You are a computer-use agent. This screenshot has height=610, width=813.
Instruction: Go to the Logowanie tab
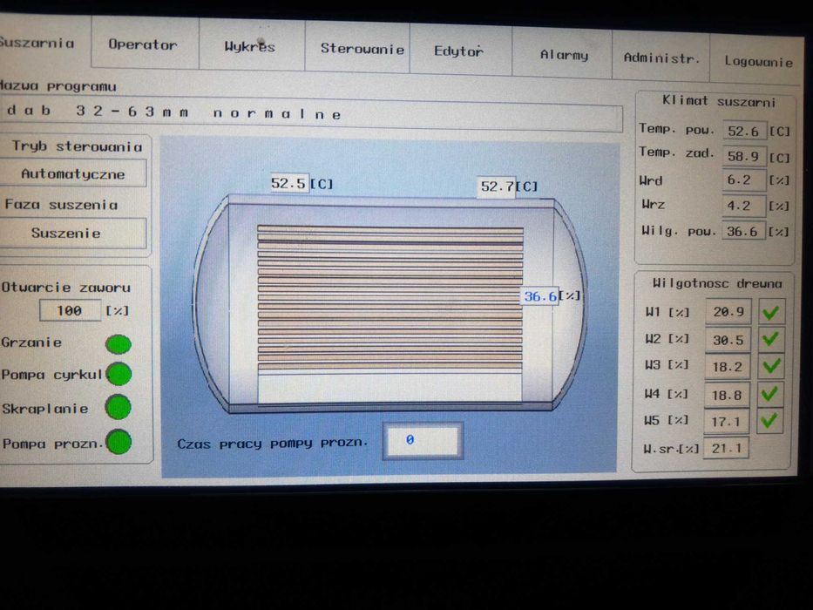pyautogui.click(x=756, y=60)
